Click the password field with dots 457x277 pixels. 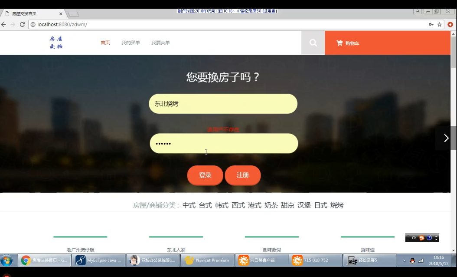pos(224,143)
